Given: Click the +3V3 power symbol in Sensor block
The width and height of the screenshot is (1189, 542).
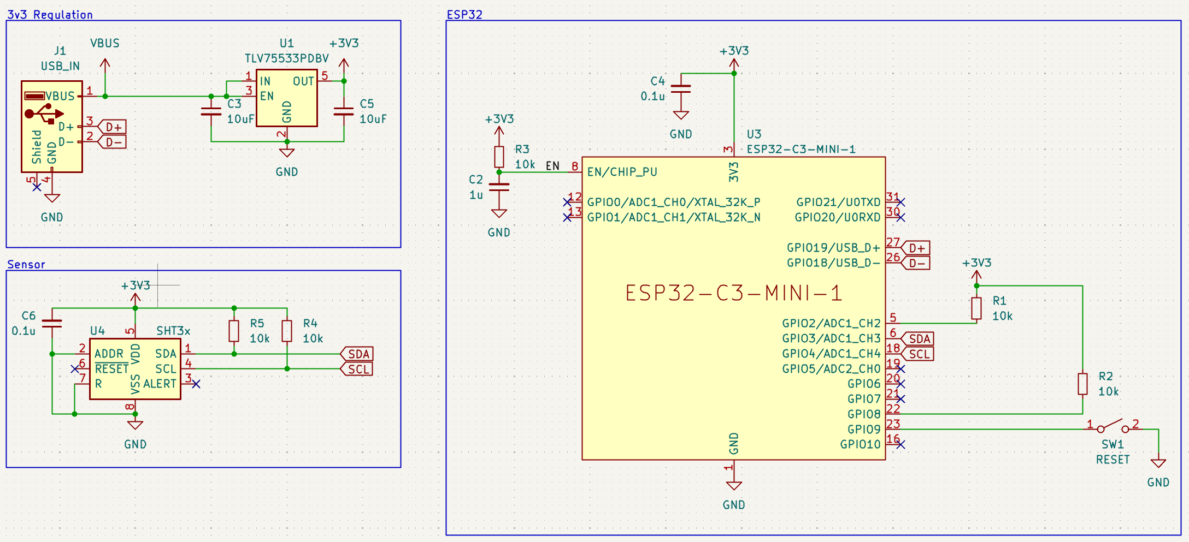Looking at the screenshot, I should click(x=136, y=299).
